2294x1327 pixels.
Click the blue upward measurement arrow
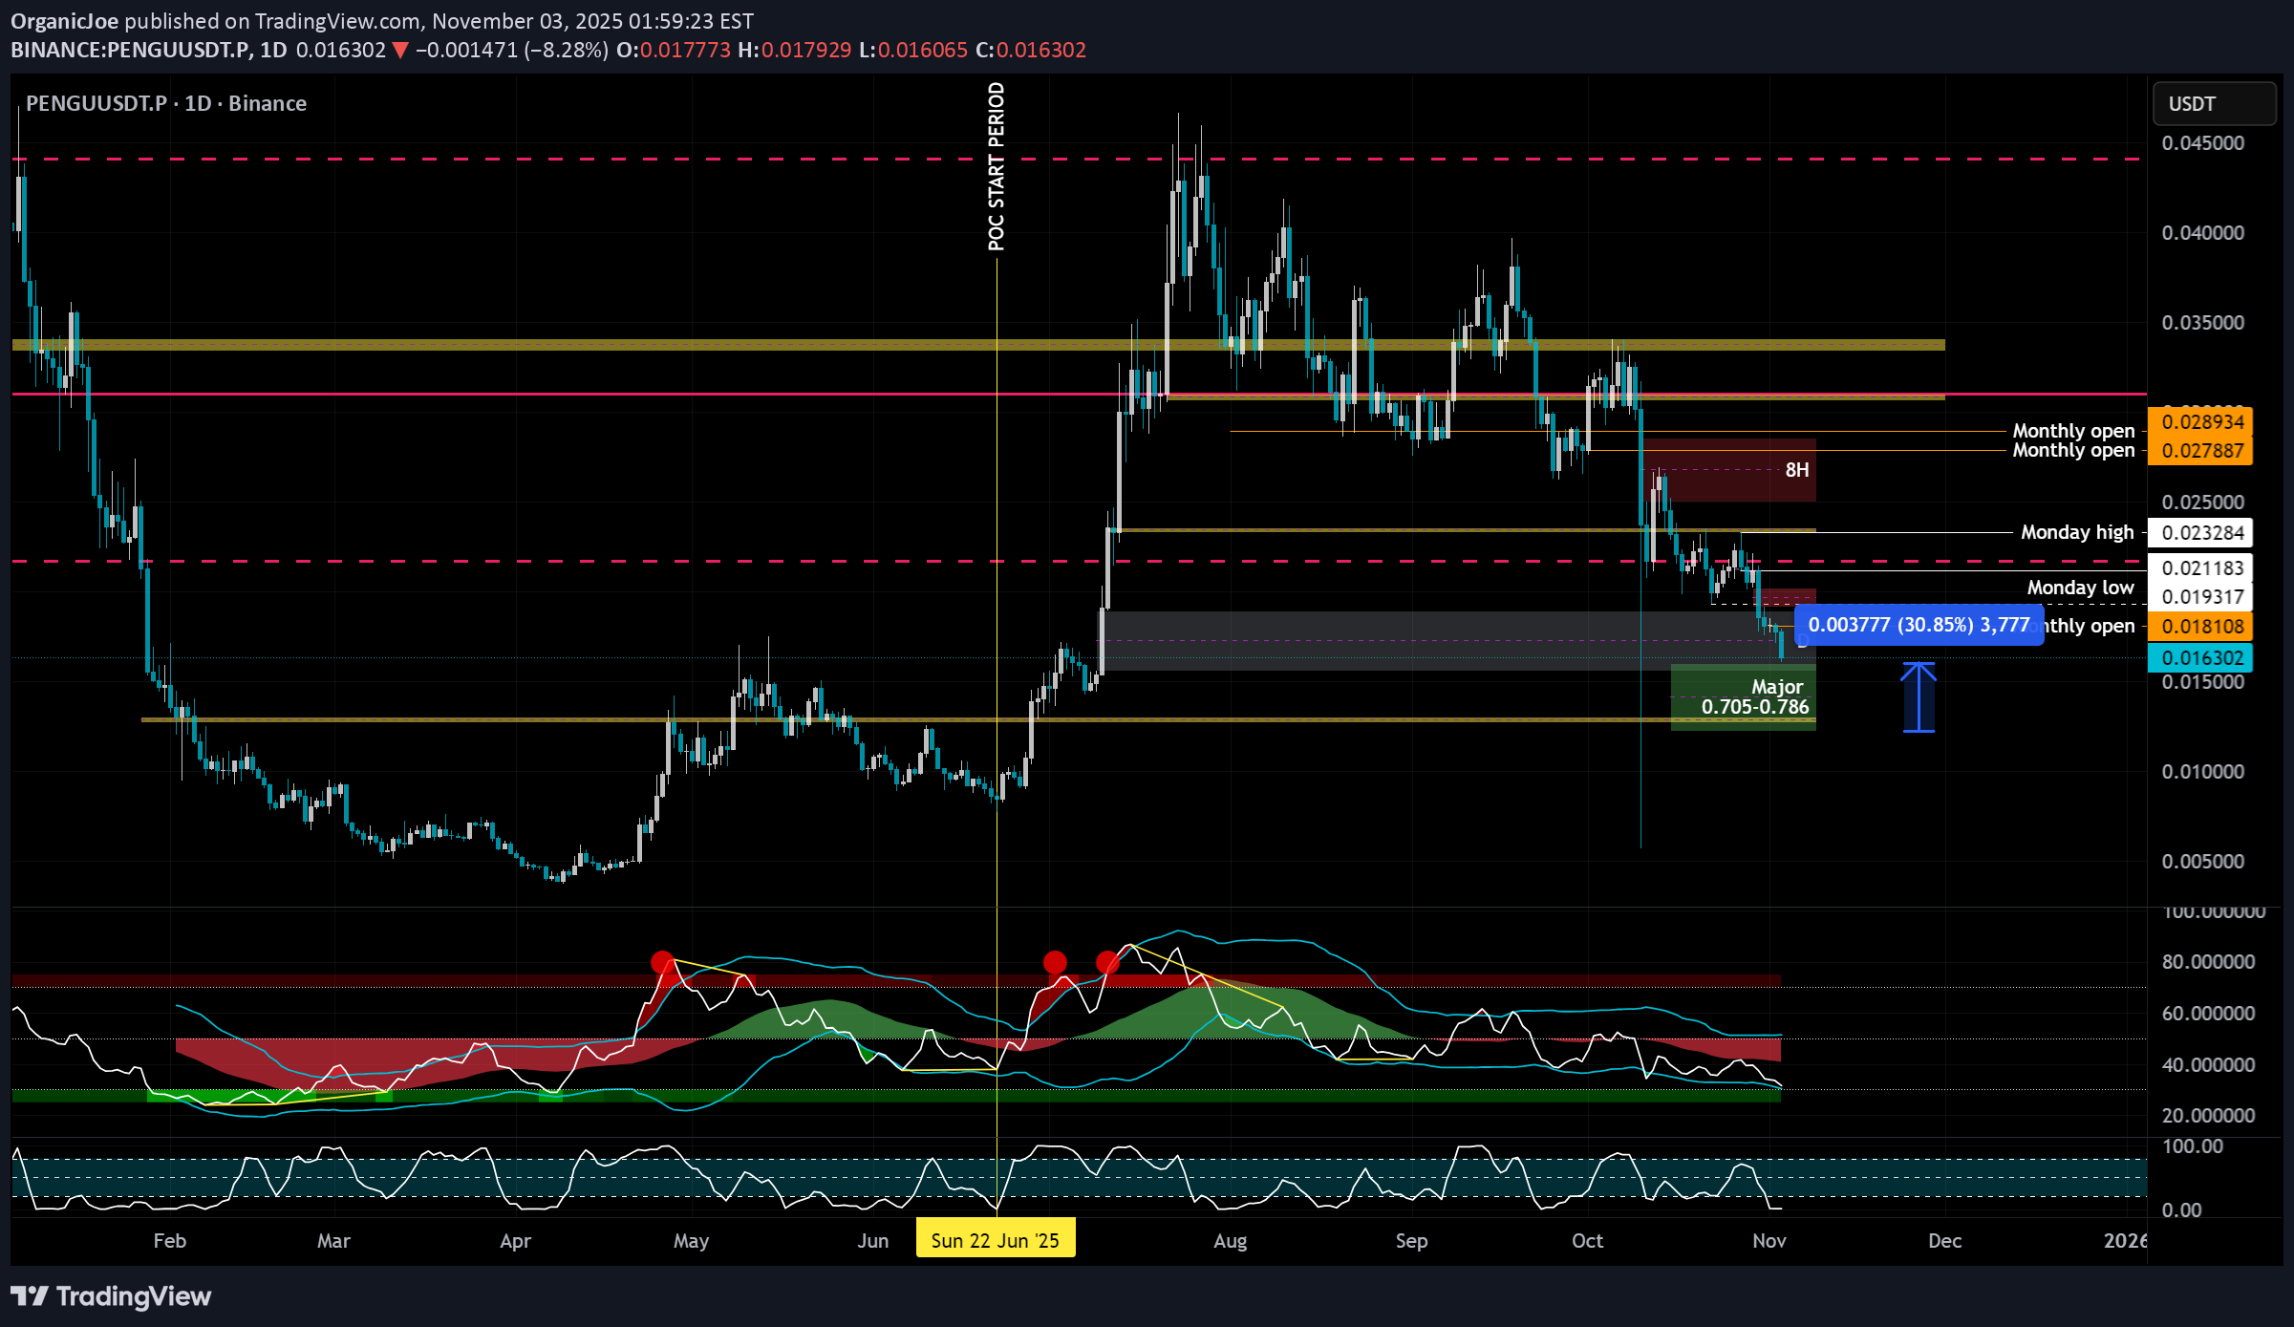pos(1919,697)
